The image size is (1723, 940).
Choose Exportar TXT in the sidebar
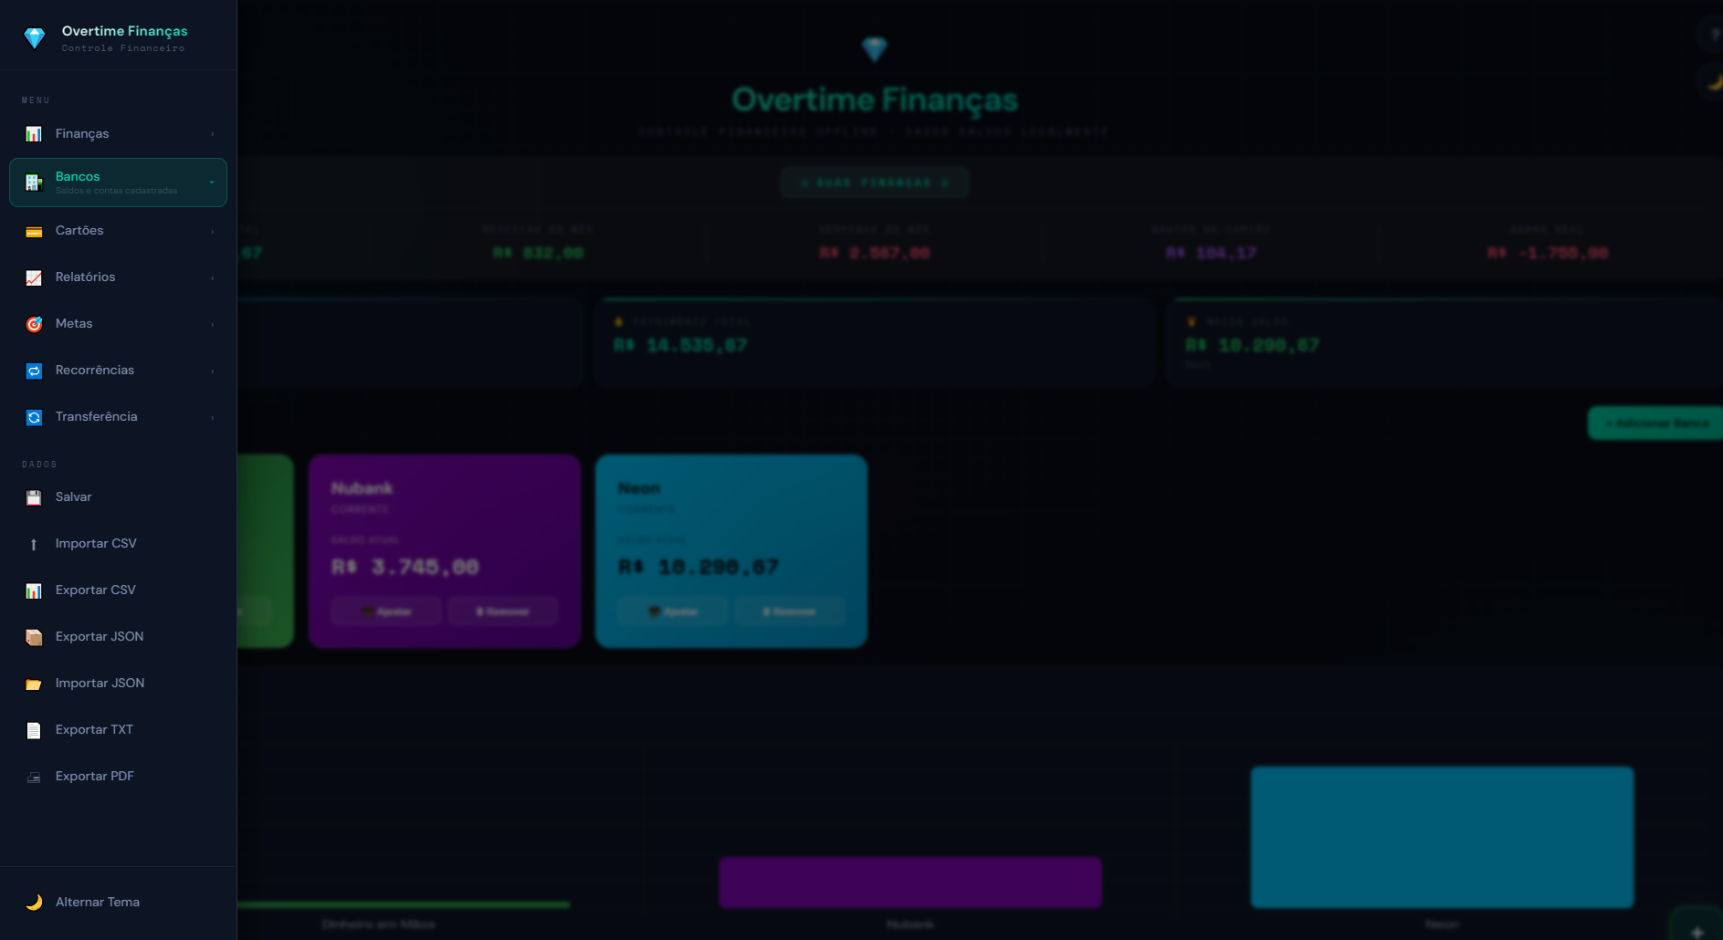point(118,730)
